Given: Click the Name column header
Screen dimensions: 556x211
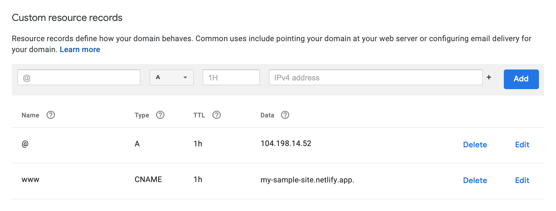Looking at the screenshot, I should 30,115.
